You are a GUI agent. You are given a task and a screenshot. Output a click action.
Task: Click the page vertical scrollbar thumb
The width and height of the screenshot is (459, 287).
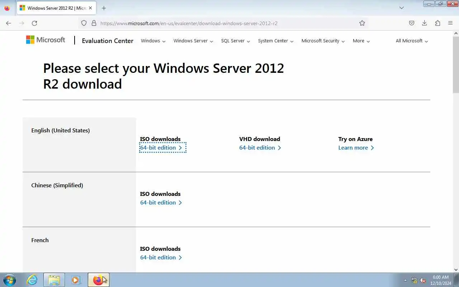[x=456, y=65]
